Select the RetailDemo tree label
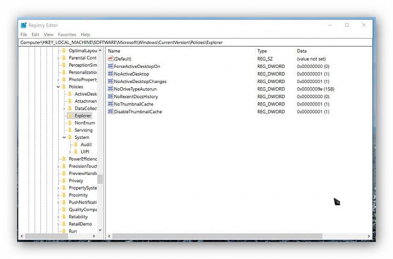Viewport: 393px width, 259px height. (x=80, y=224)
